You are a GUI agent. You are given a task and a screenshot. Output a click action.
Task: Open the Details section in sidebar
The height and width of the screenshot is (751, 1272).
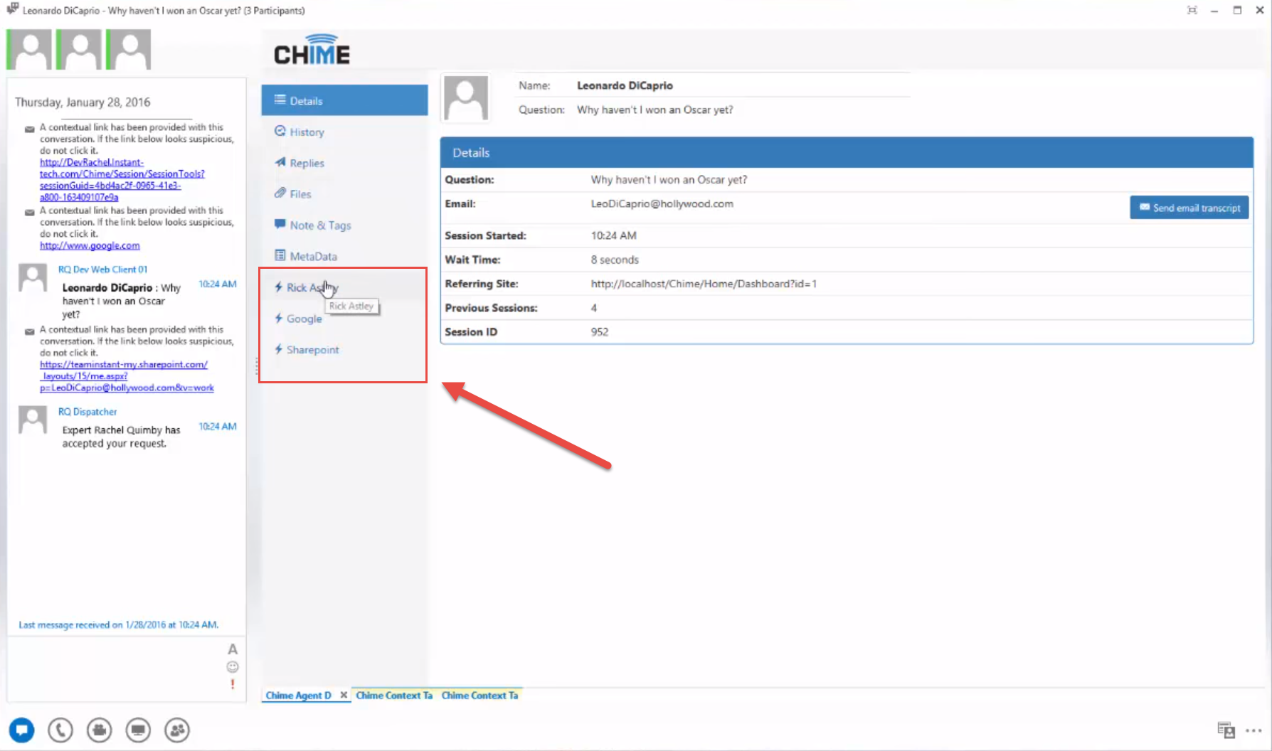(x=344, y=100)
